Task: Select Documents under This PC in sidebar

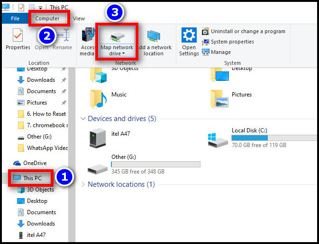Action: point(37,212)
